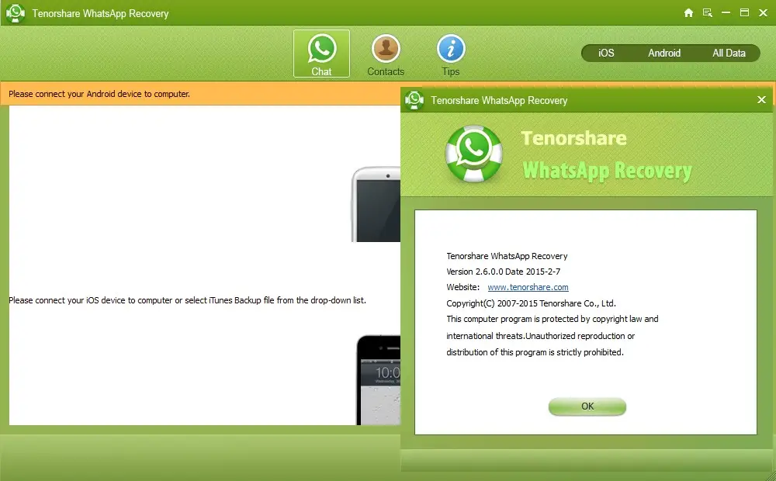Click the large WhatsApp lifebuoy logo
776x481 pixels.
[473, 154]
